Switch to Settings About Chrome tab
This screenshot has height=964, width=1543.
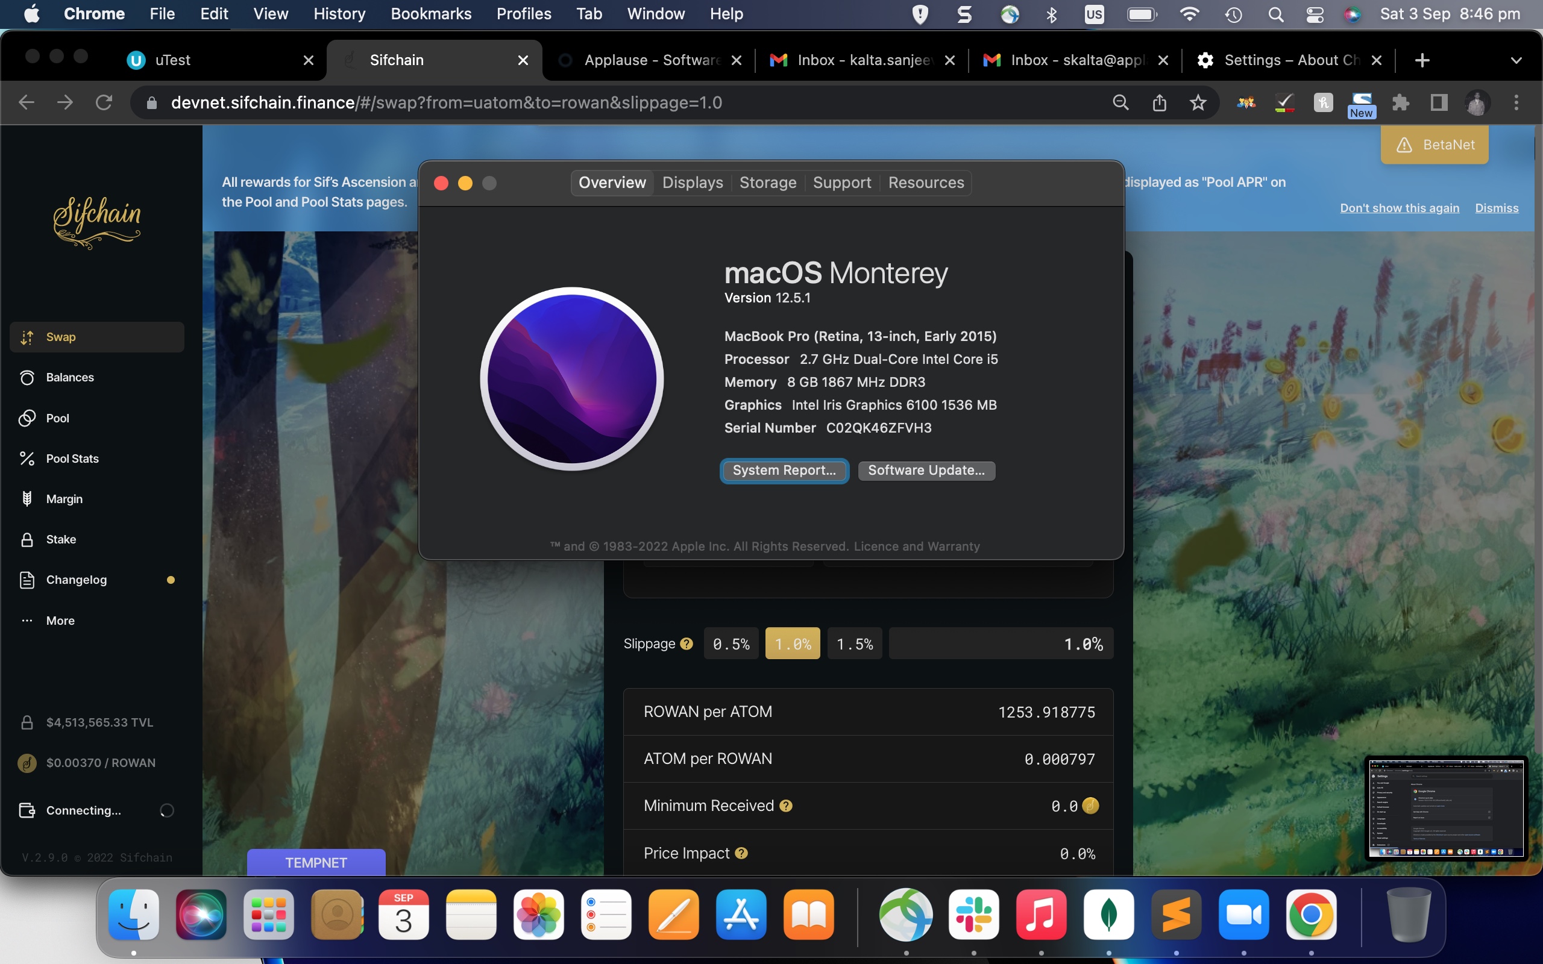pyautogui.click(x=1288, y=60)
